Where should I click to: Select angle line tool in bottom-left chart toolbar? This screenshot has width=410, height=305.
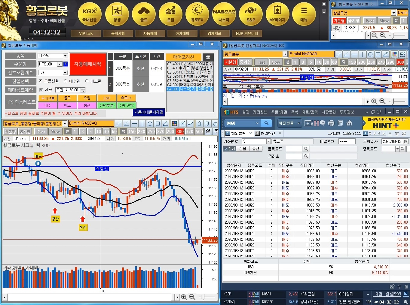[127, 123]
